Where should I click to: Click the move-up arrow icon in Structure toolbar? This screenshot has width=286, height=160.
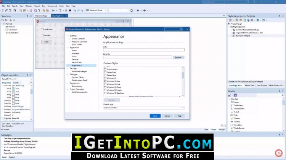click(x=11, y=20)
